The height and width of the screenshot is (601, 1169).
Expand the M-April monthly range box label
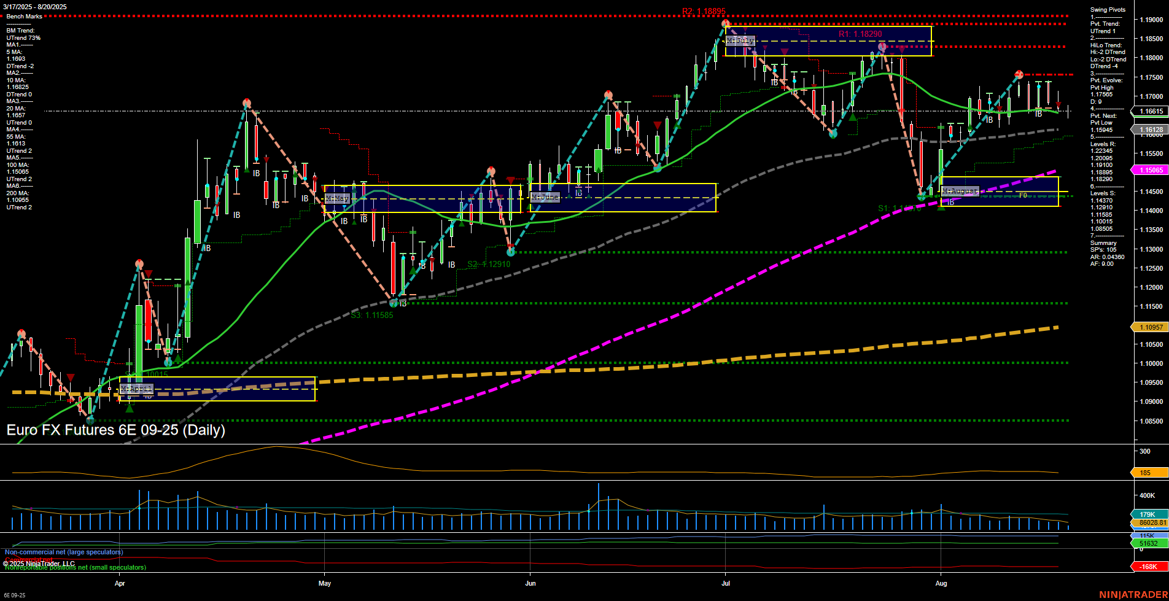(136, 389)
